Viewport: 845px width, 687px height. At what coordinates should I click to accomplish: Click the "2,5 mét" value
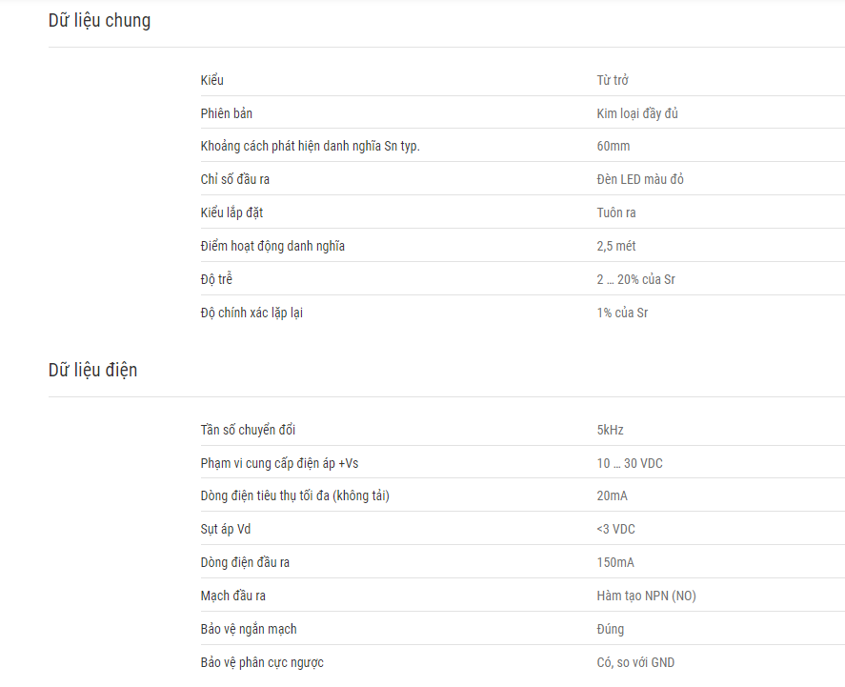click(616, 246)
